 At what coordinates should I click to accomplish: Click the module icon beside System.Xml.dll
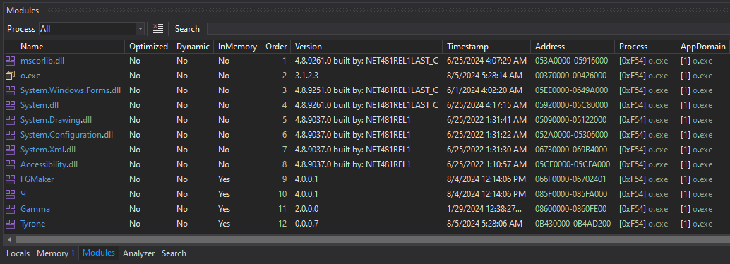tap(11, 150)
